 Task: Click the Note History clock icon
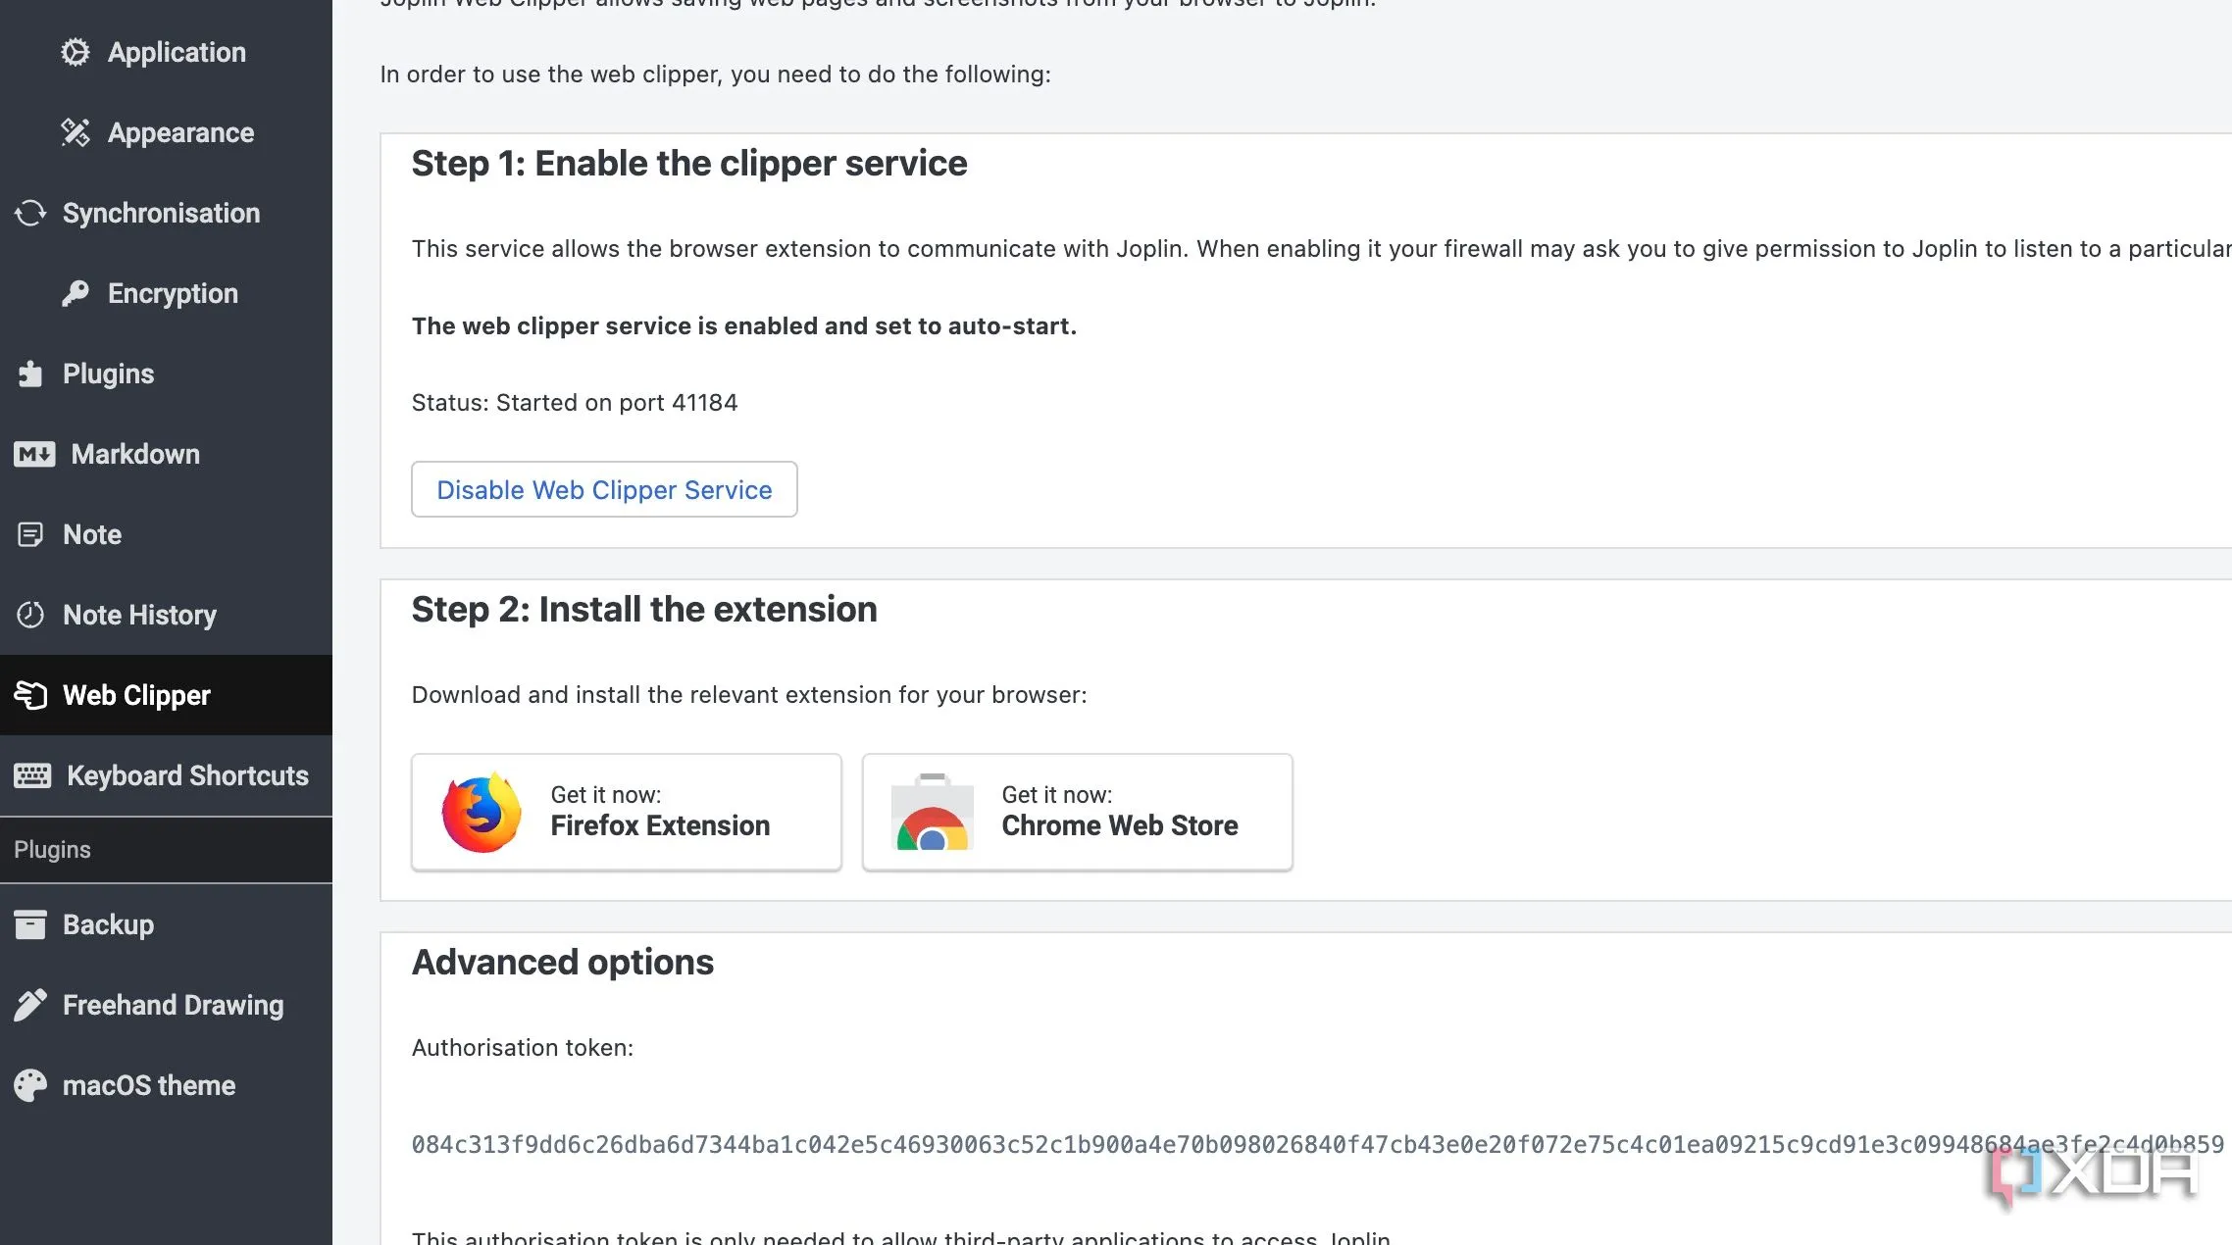(30, 615)
